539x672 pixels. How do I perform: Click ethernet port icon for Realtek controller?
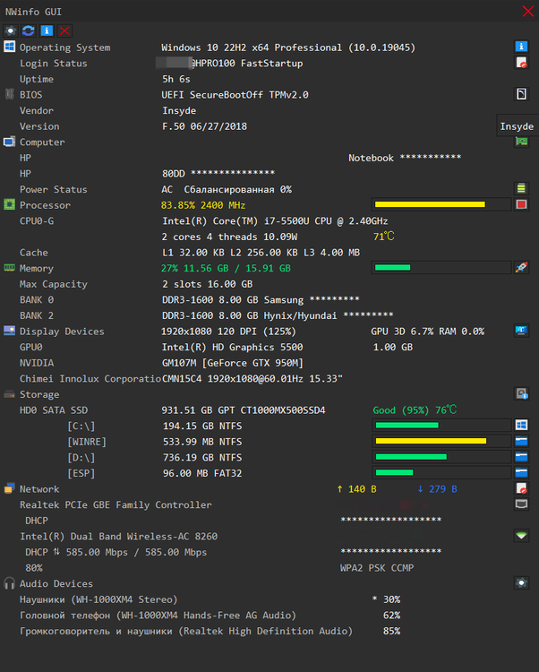(x=521, y=504)
